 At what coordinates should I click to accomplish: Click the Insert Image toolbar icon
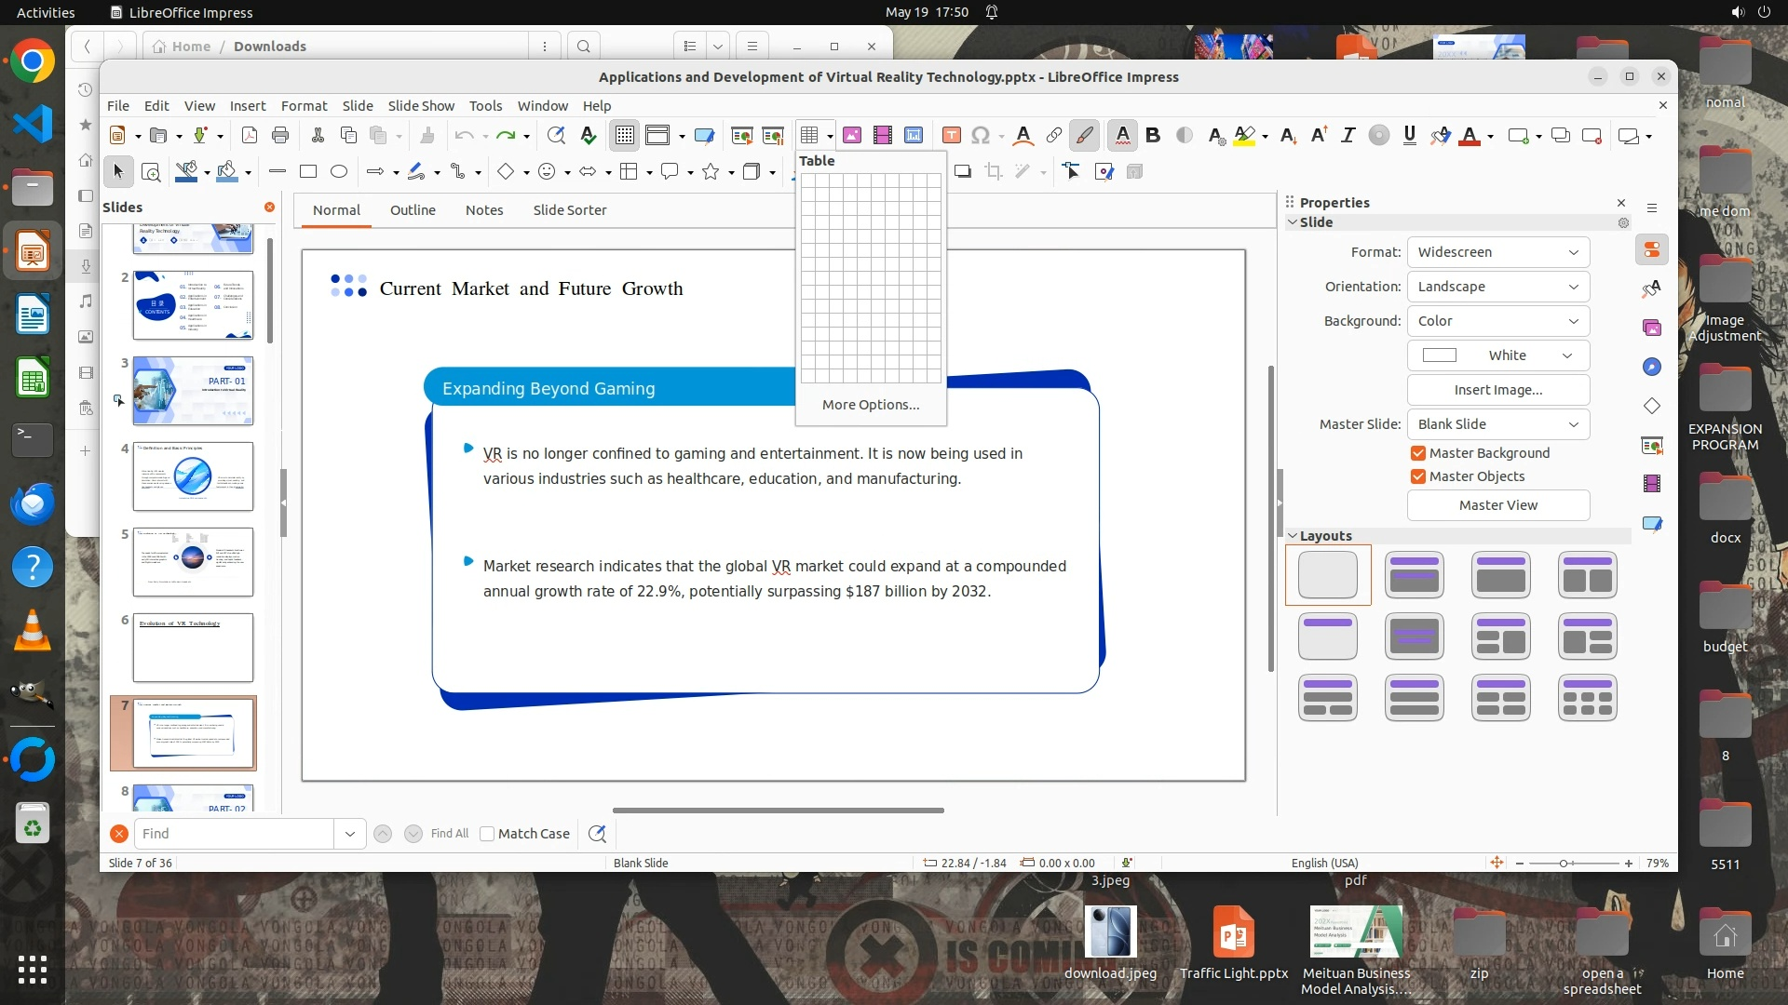[x=851, y=136]
